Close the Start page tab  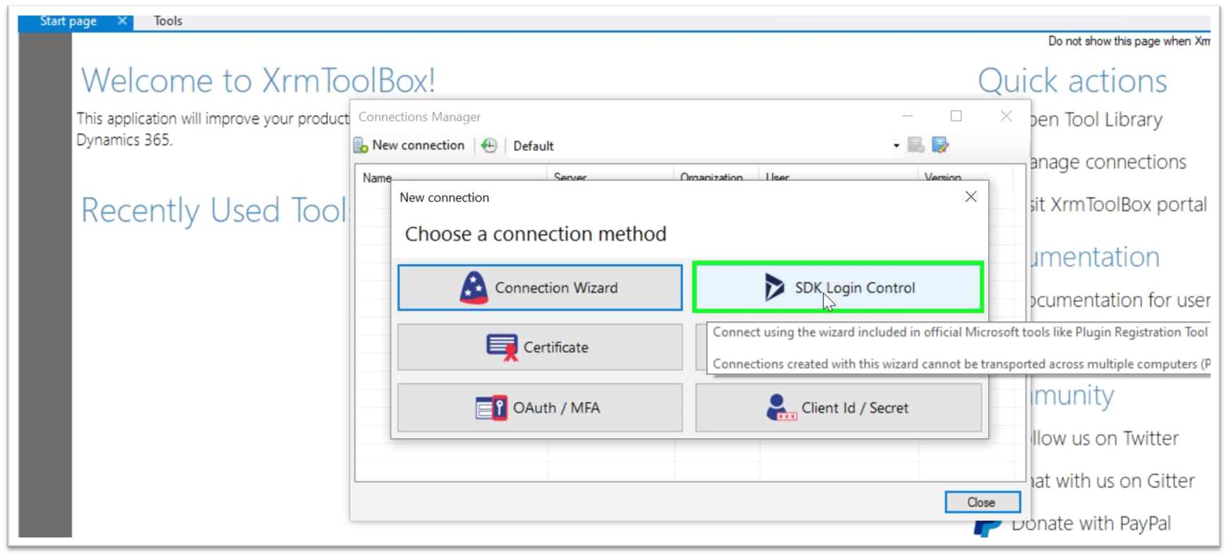click(x=122, y=21)
